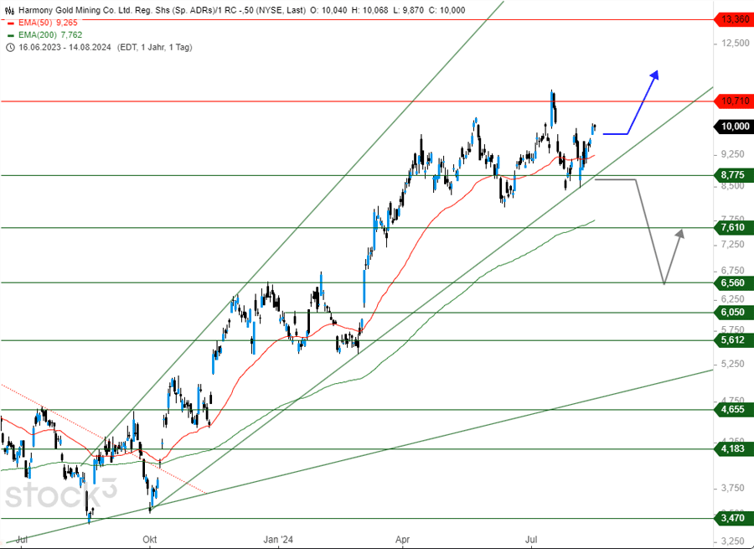The image size is (754, 549).
Task: Click the green 4,655 support price tag
Action: pyautogui.click(x=735, y=410)
